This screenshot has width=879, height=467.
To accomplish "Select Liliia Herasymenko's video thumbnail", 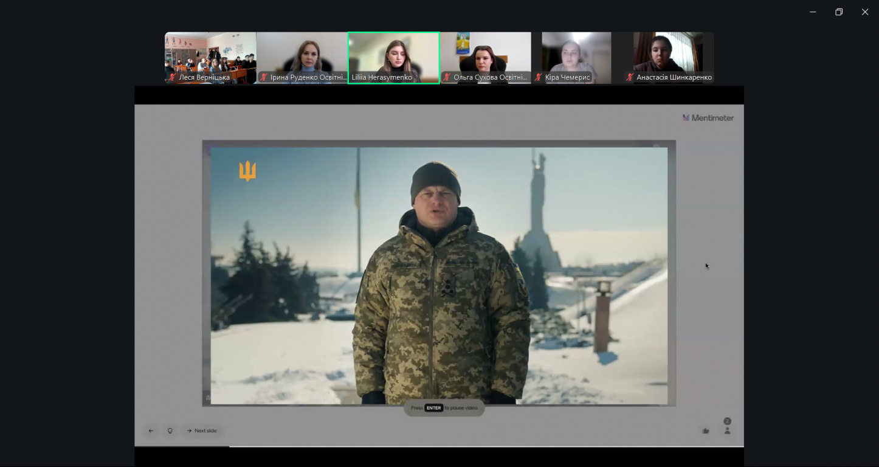I will pos(393,55).
